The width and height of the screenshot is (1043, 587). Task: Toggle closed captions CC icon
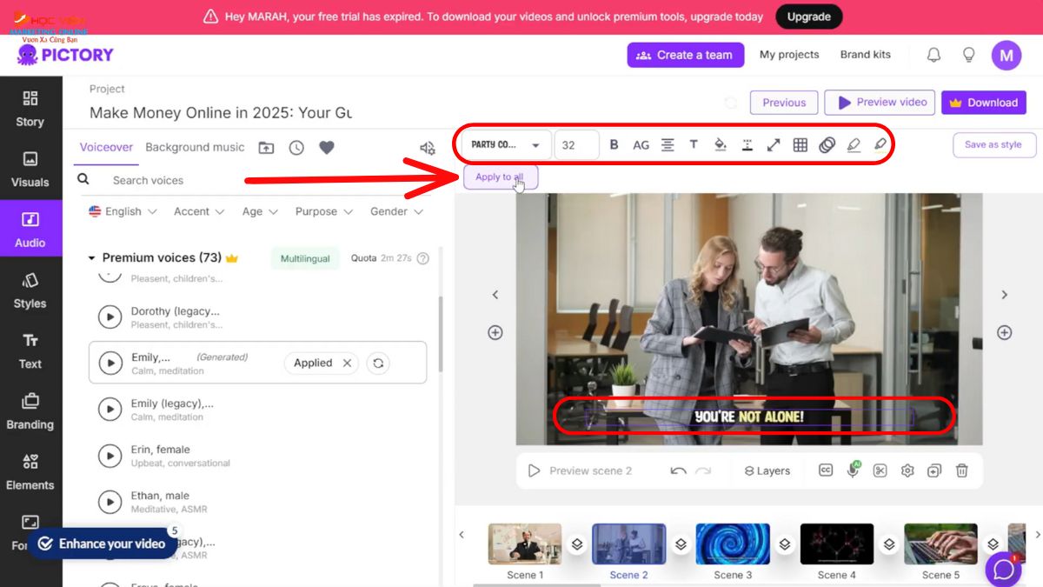pyautogui.click(x=826, y=470)
